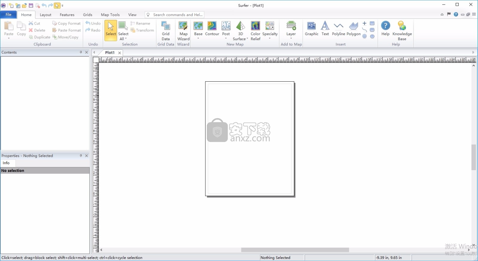The width and height of the screenshot is (478, 261).
Task: Expand the Base map dropdown arrow
Action: (198, 38)
